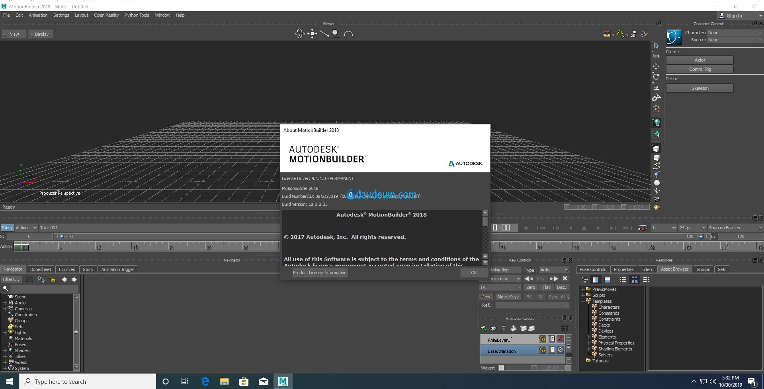Click the Skeleton define button
Image resolution: width=764 pixels, height=389 pixels.
tap(700, 88)
